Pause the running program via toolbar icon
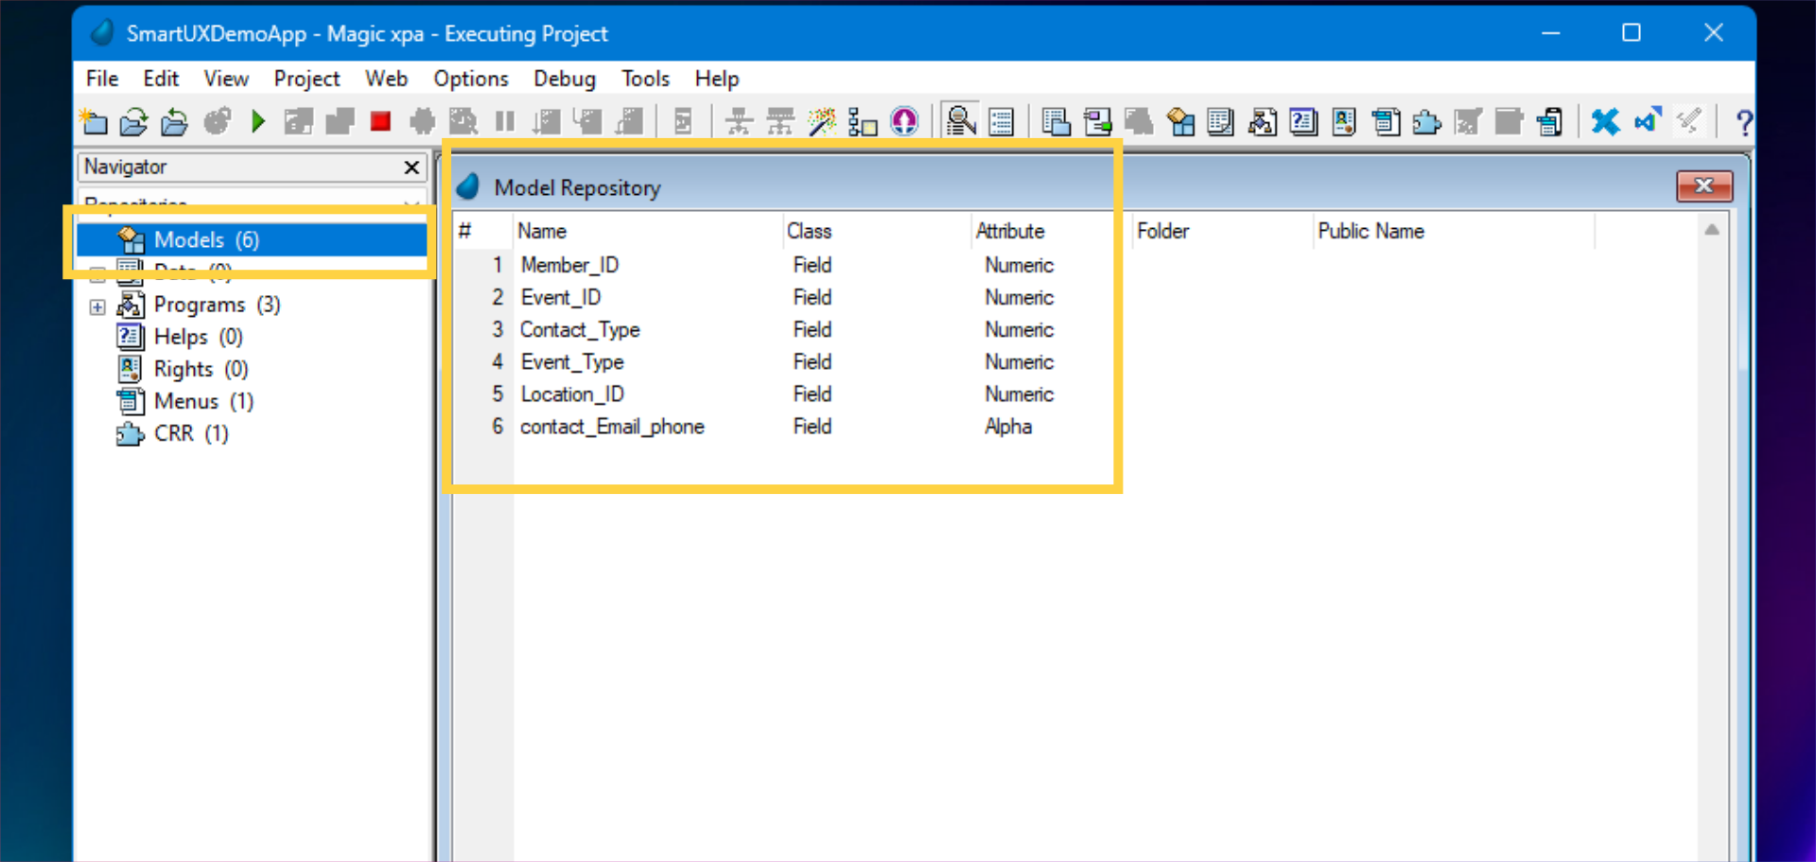The height and width of the screenshot is (862, 1816). point(504,121)
